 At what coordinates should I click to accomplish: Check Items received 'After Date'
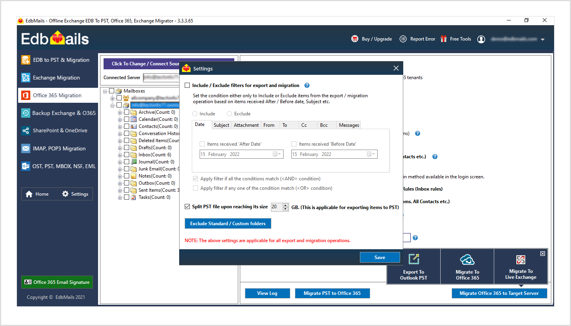(202, 144)
